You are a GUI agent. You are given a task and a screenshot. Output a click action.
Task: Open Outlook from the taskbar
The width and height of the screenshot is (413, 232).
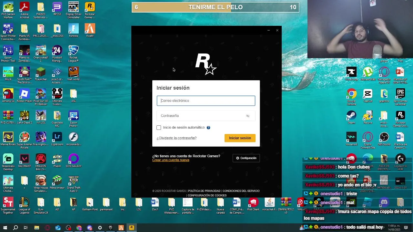click(x=58, y=228)
